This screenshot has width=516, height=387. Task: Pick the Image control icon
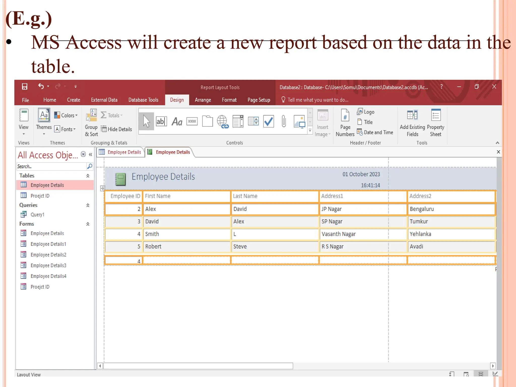(300, 121)
